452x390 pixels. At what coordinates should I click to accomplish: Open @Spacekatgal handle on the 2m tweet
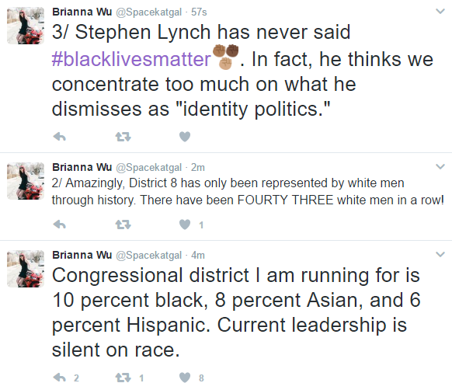pos(149,167)
